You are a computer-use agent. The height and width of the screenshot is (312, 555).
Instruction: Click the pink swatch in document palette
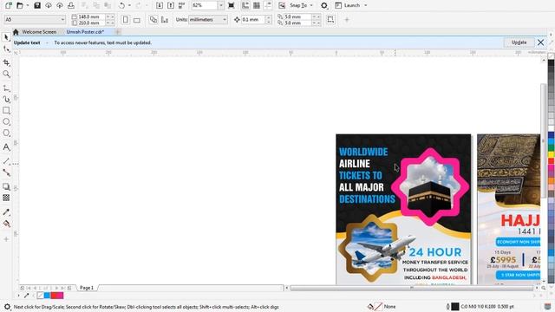(60, 296)
